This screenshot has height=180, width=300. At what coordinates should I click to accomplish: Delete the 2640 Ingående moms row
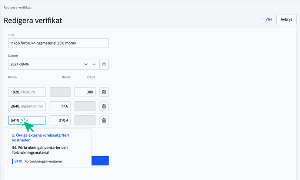point(104,106)
